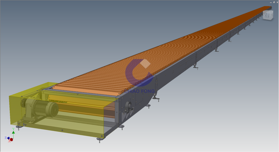Select leveling foot below the motor guard
The height and width of the screenshot is (152, 279).
(18, 128)
